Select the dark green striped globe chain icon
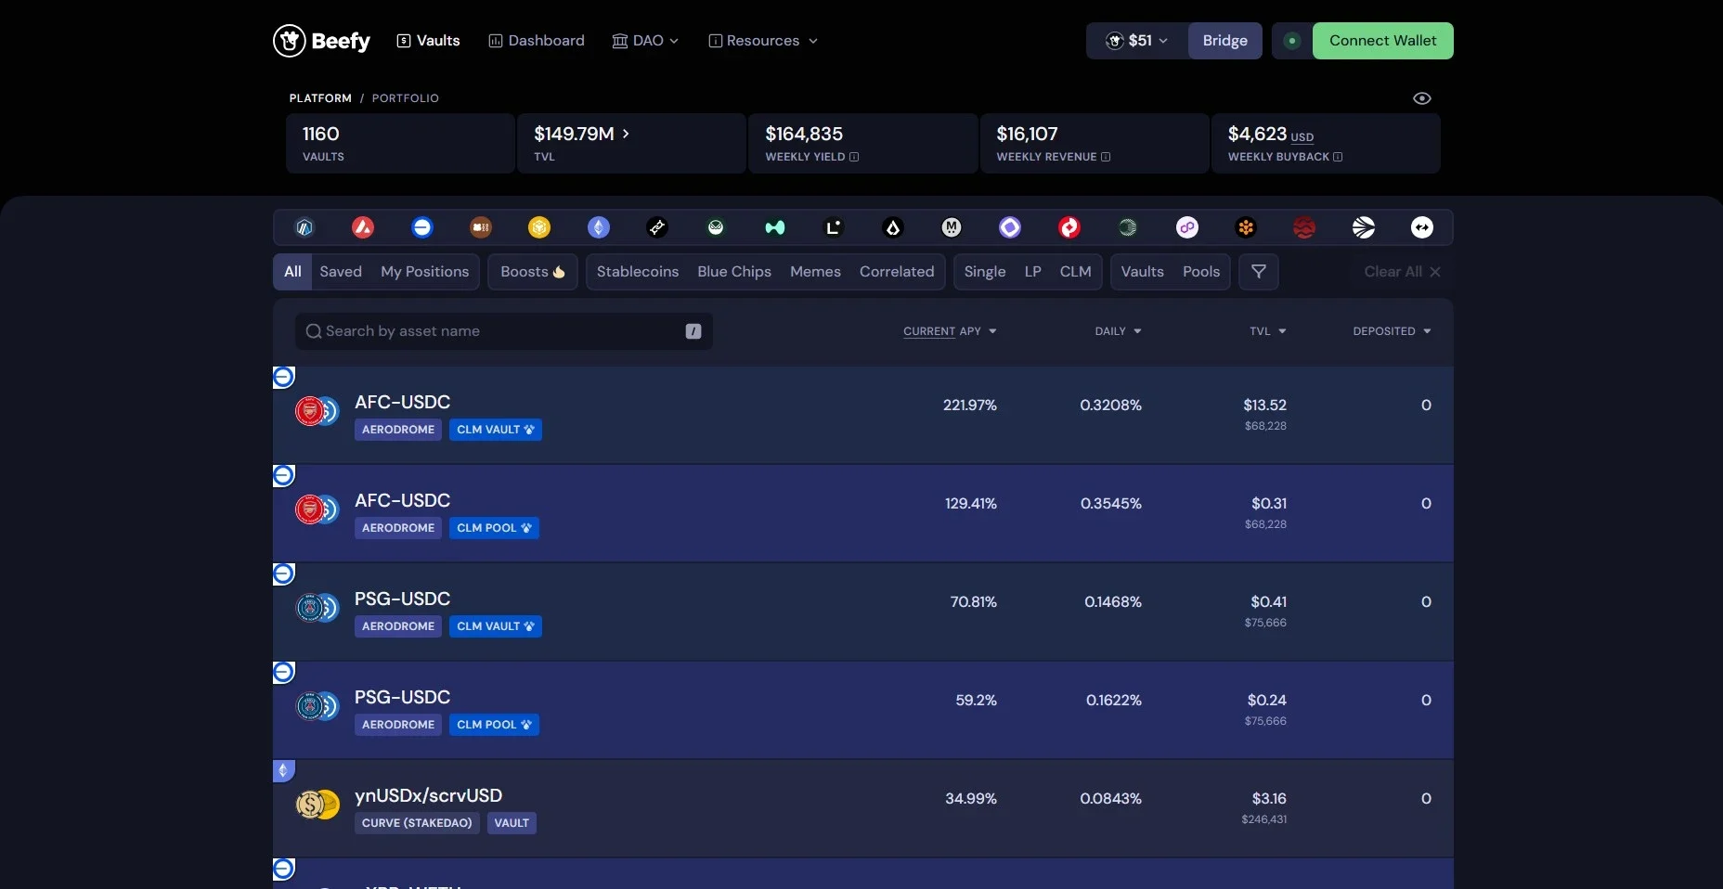The image size is (1723, 889). (1128, 227)
